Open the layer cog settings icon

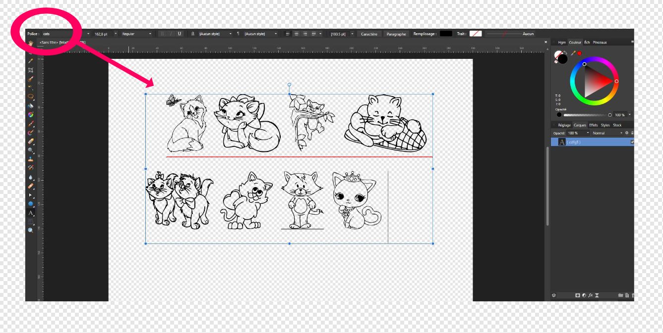[627, 133]
